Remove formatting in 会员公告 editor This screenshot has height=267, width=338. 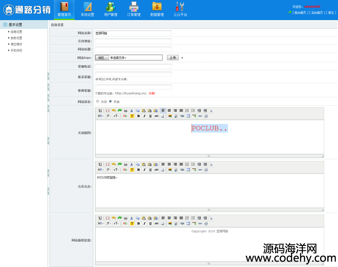163,170
